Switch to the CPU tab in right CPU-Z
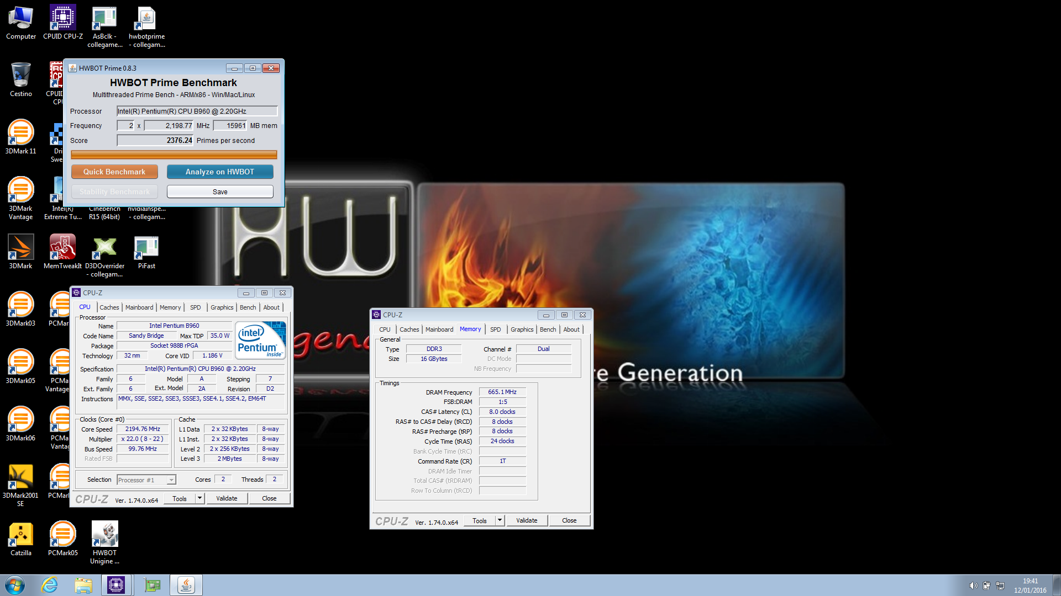Image resolution: width=1061 pixels, height=596 pixels. 385,329
